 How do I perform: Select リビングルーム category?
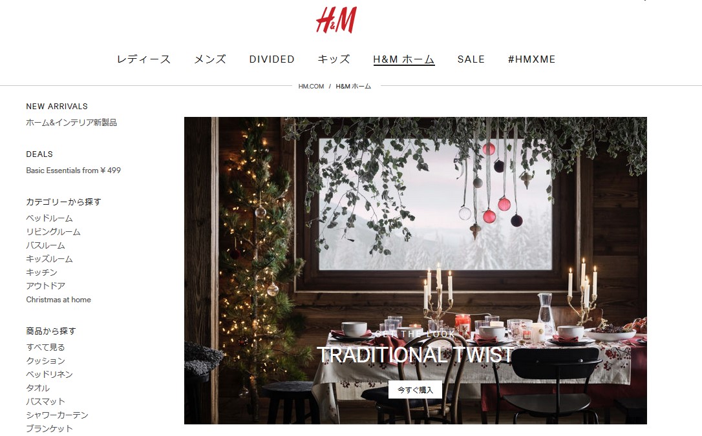tap(53, 232)
